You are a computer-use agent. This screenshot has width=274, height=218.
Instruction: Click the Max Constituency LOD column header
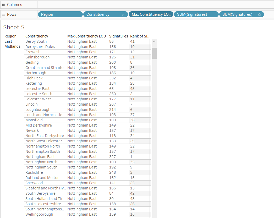pos(87,36)
